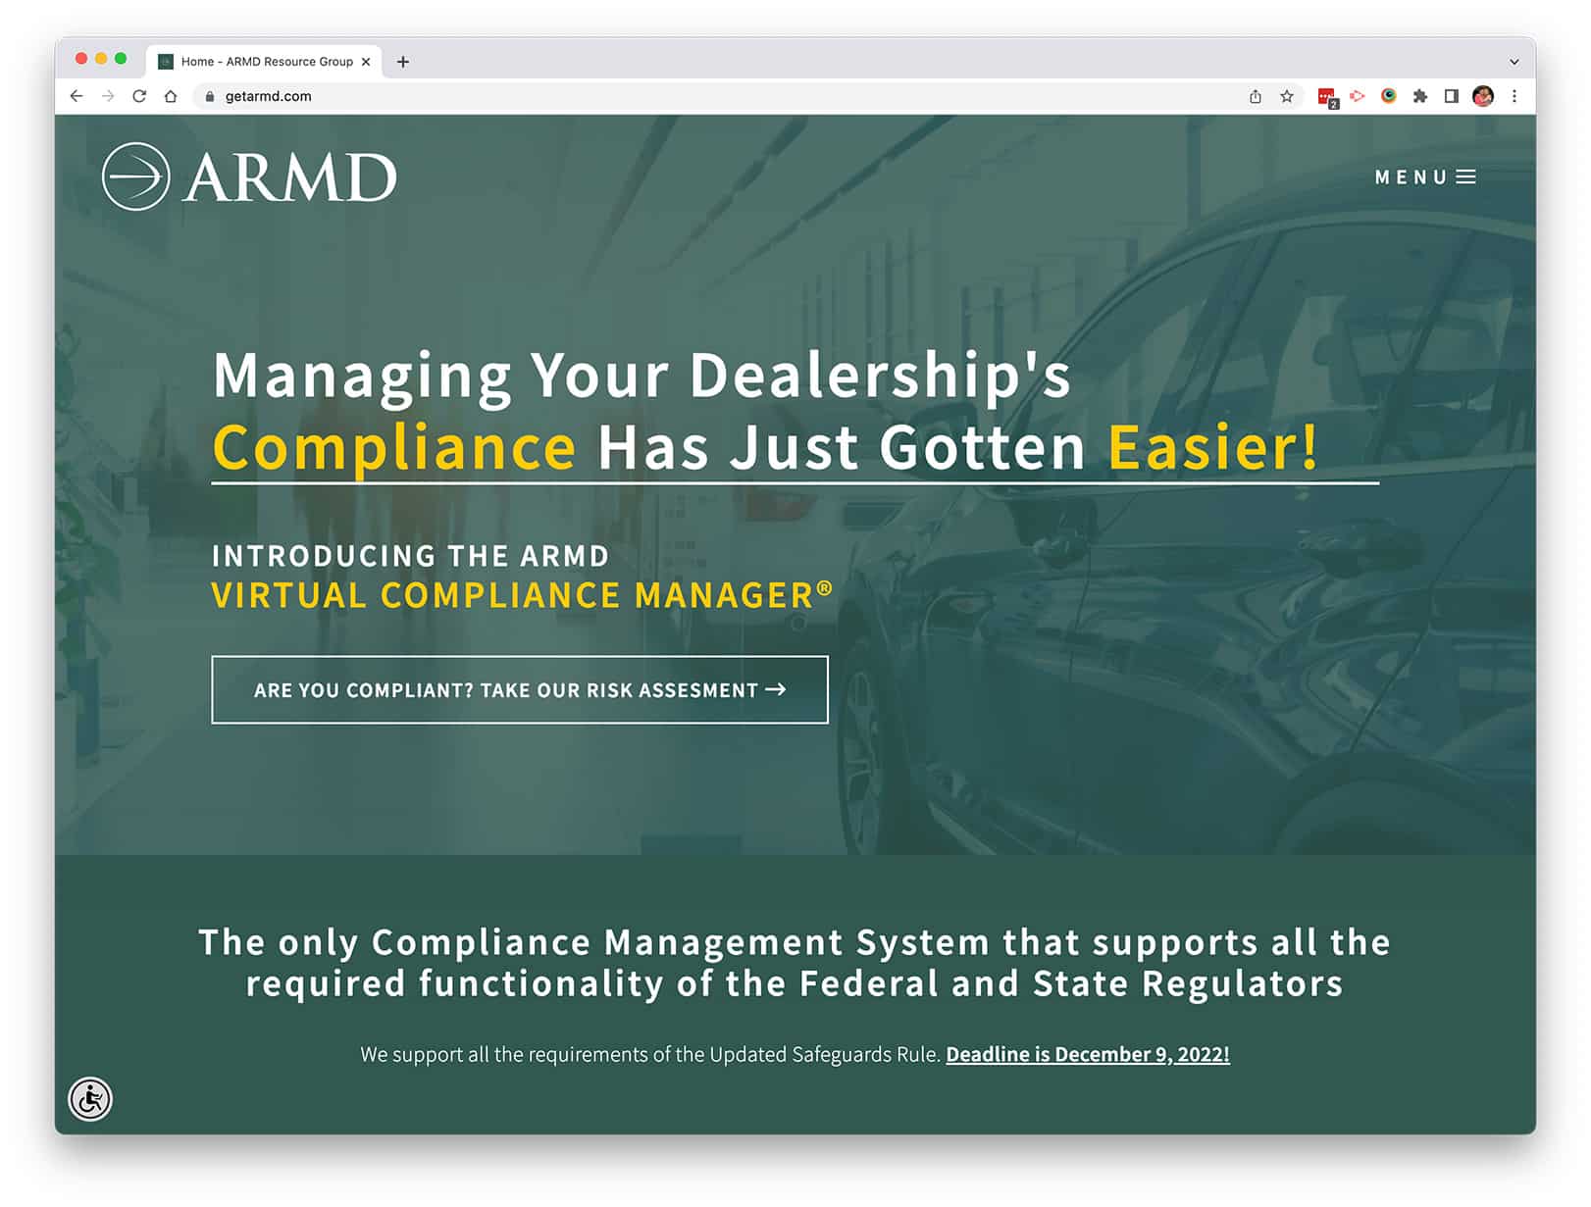Viewport: 1591px width, 1207px height.
Task: Open the profile avatar menu
Action: [1483, 96]
